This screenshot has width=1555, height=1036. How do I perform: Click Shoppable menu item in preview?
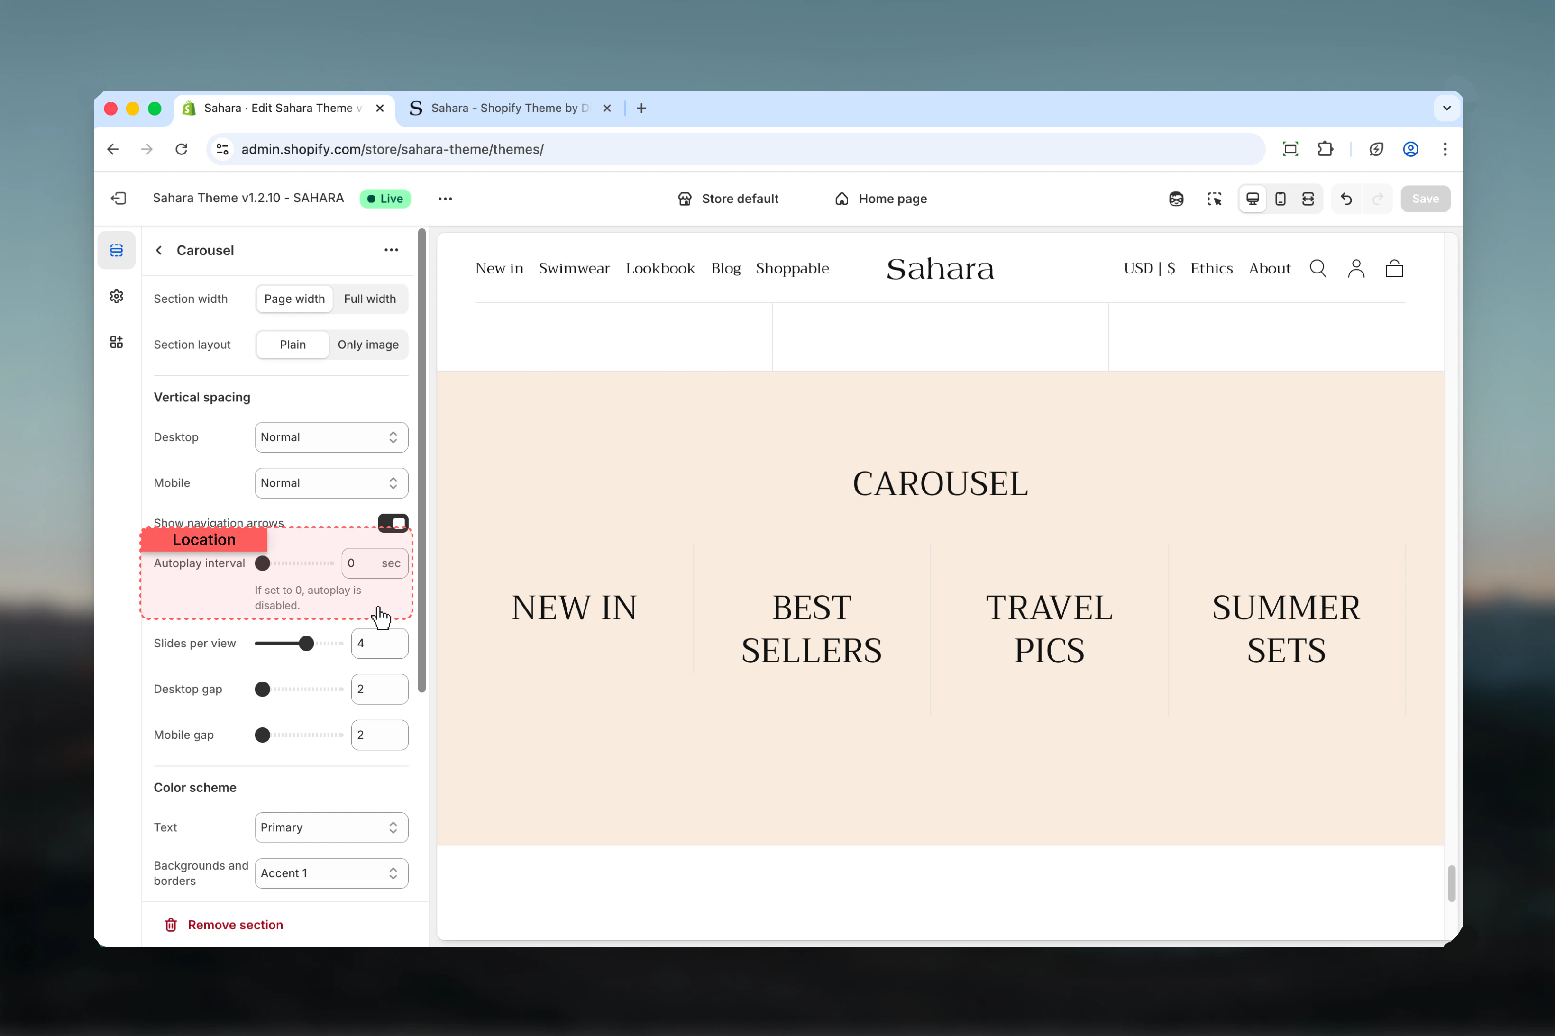(x=792, y=268)
